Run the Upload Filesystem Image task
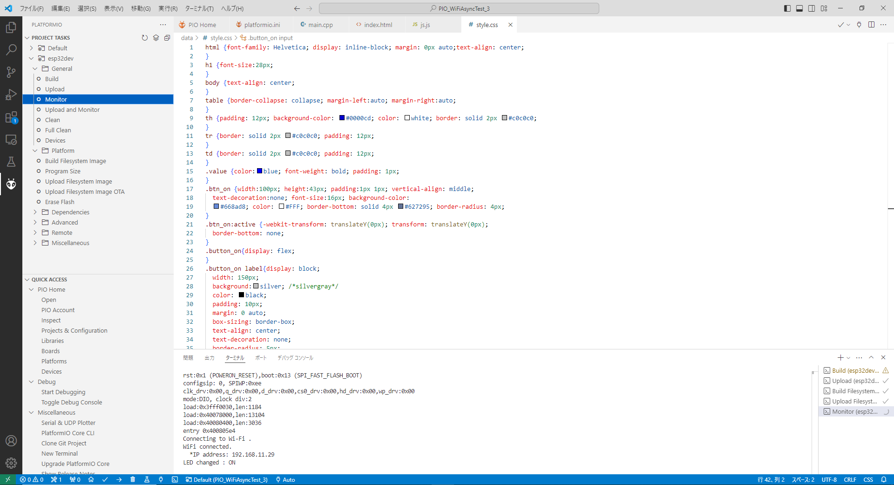Image resolution: width=894 pixels, height=485 pixels. click(78, 181)
